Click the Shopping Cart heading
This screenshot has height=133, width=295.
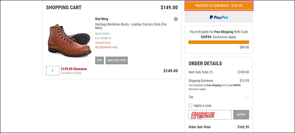(64, 8)
